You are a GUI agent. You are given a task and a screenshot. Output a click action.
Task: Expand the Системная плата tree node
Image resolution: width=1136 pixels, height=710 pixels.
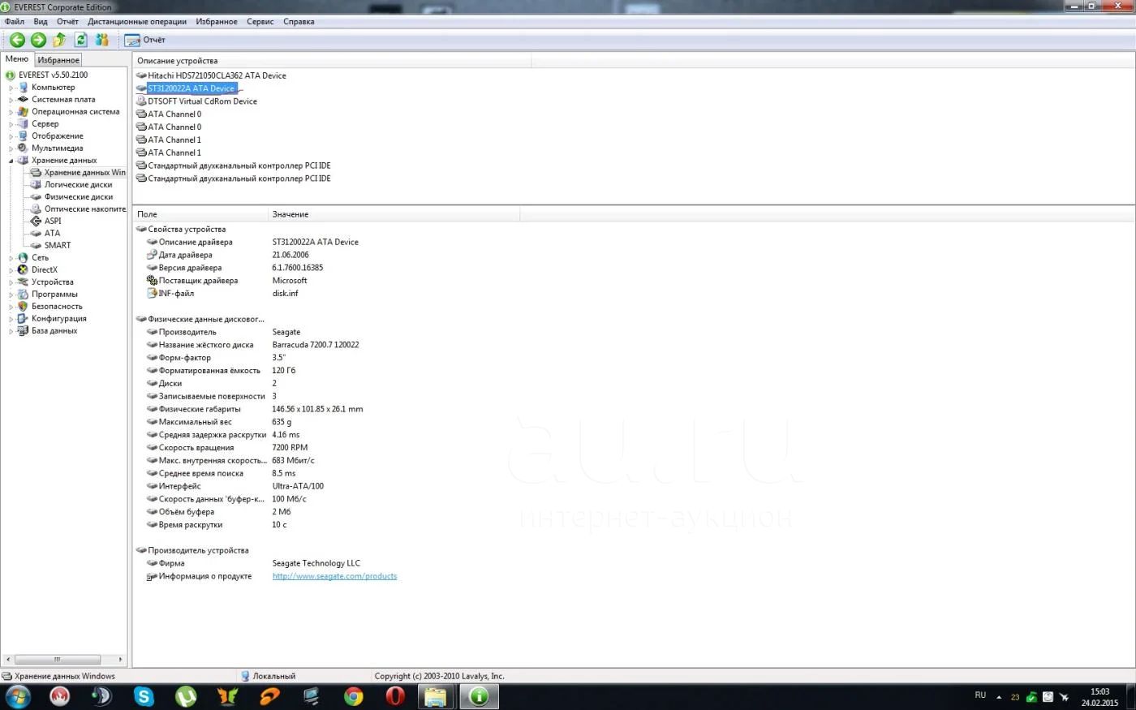click(11, 100)
